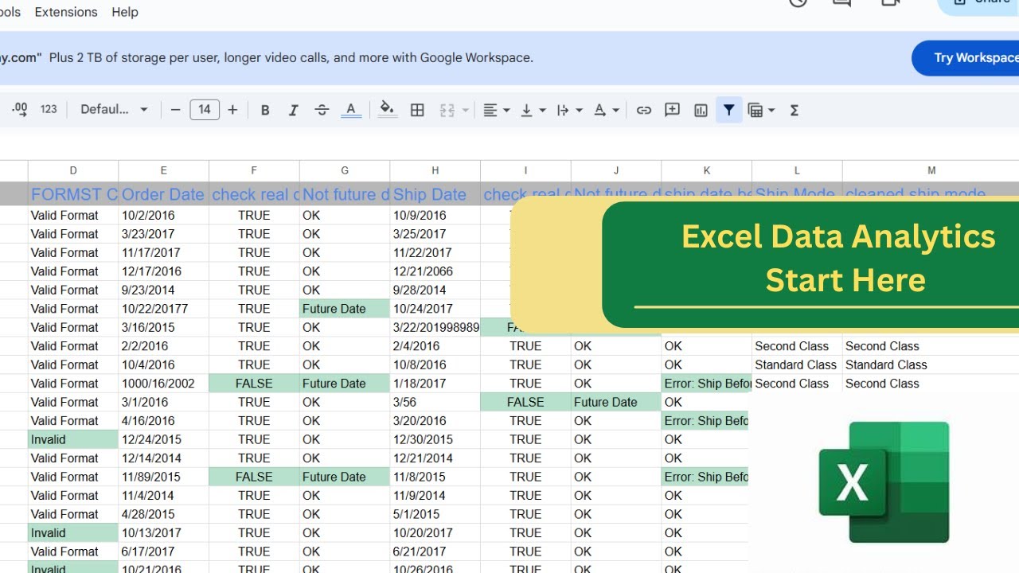Open the fill color picker

coord(388,110)
